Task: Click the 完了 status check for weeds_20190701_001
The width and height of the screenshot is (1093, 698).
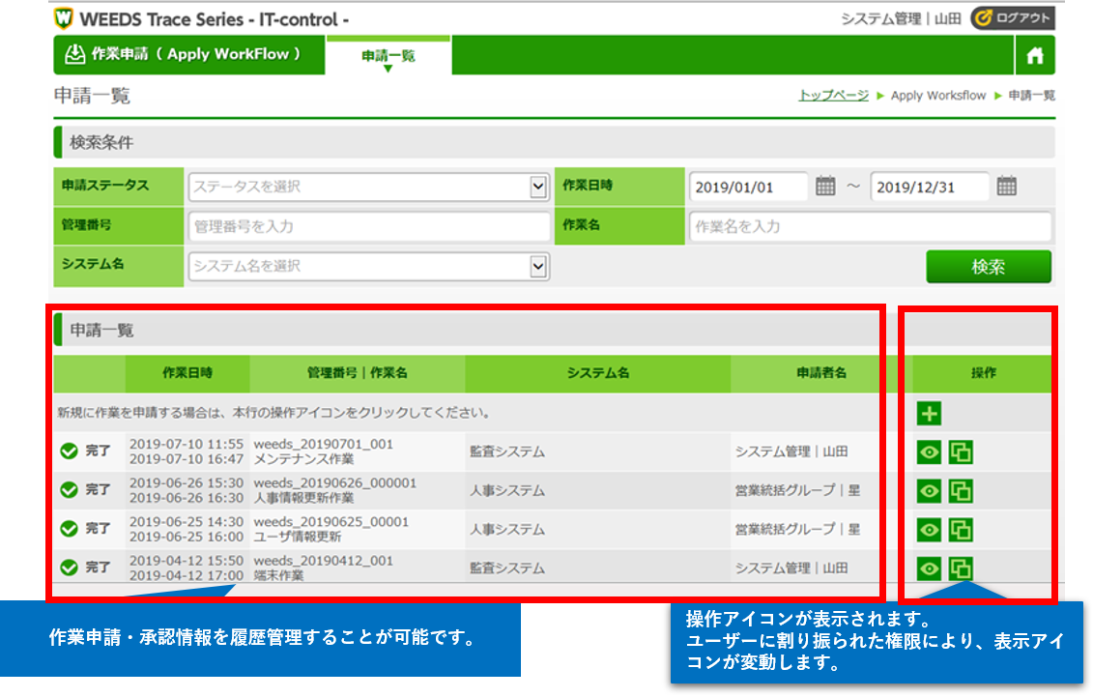Action: pyautogui.click(x=69, y=451)
